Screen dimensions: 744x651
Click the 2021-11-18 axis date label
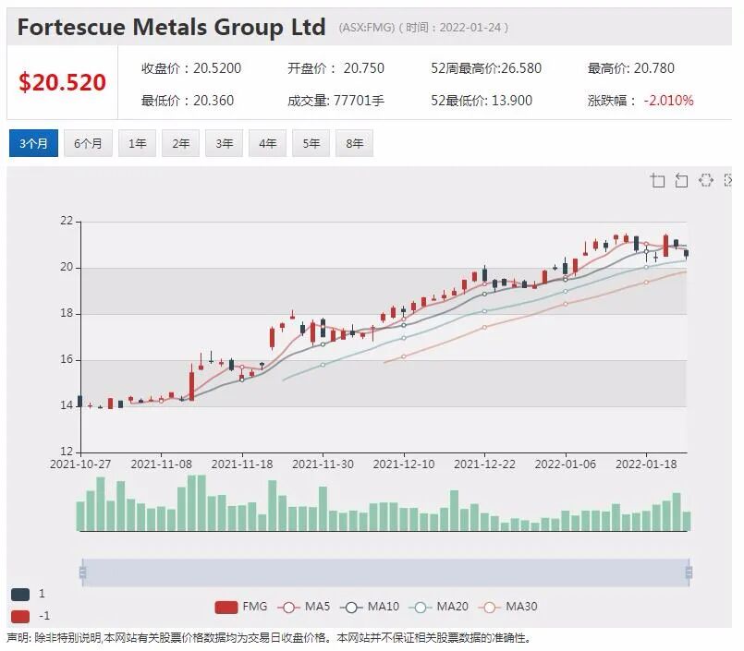[242, 464]
